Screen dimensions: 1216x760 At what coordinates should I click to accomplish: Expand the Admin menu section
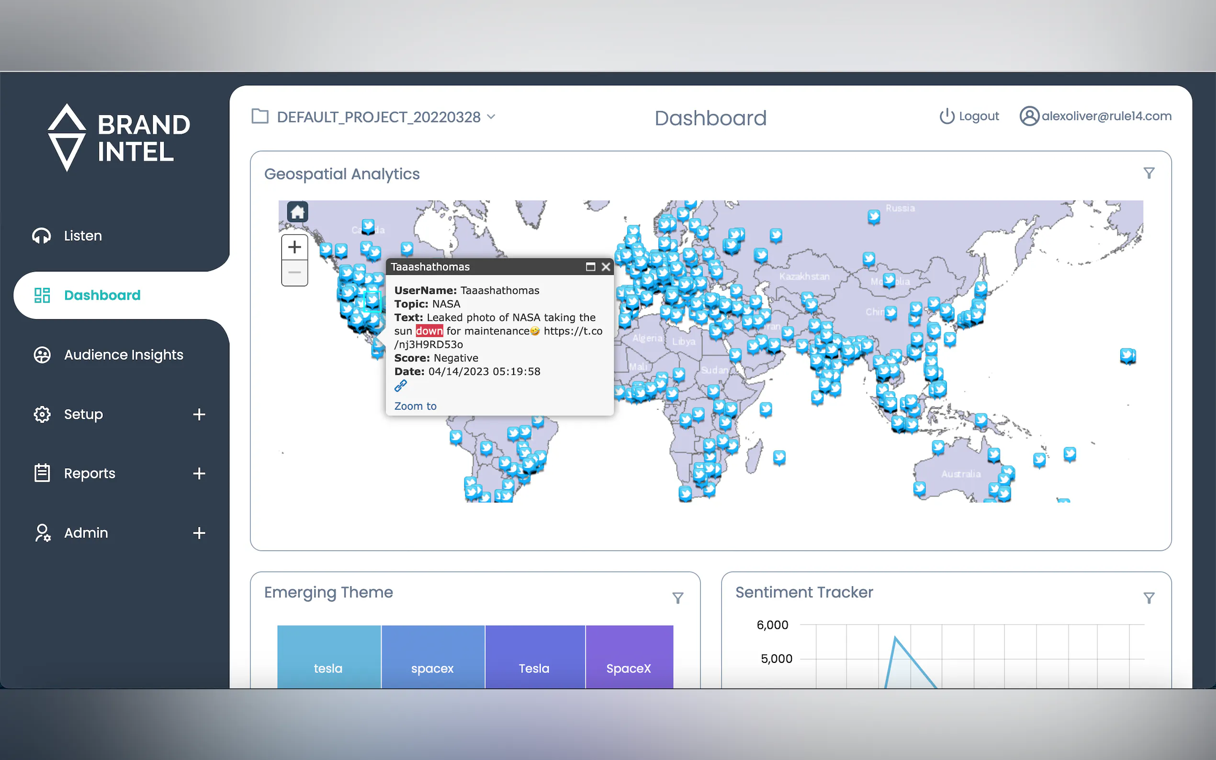199,533
